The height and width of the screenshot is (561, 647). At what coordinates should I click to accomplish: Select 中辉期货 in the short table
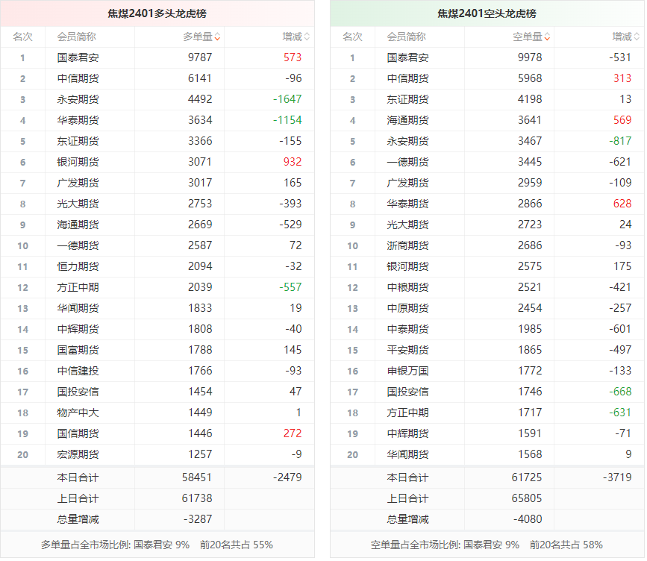click(407, 433)
